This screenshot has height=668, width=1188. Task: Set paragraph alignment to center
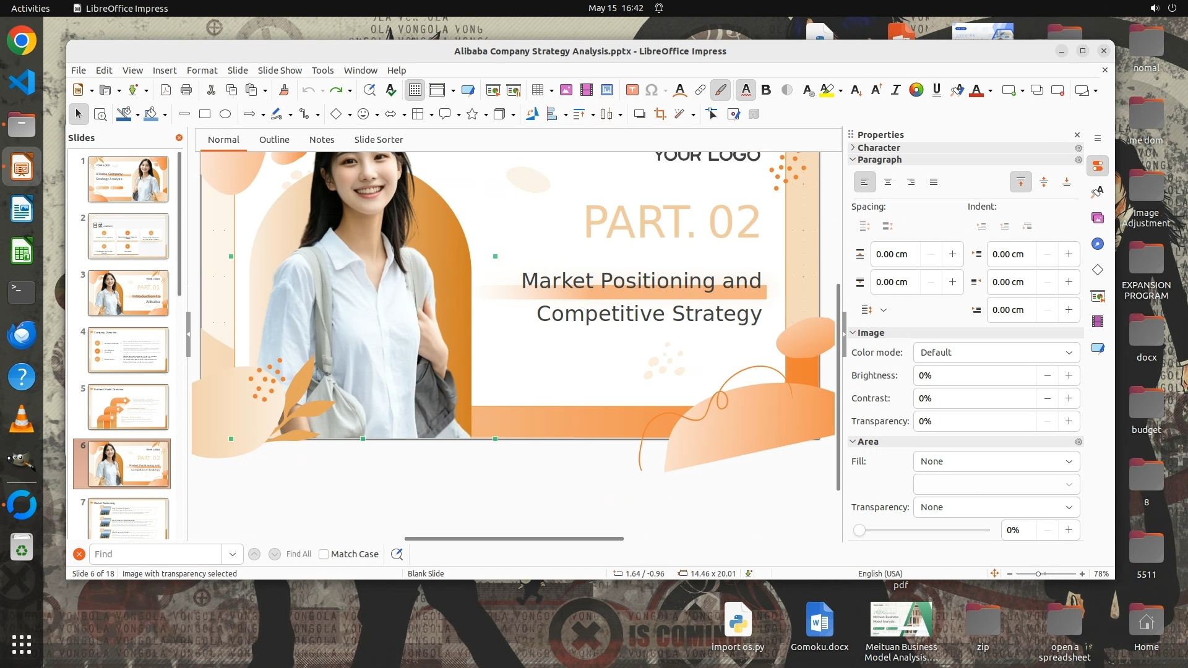pos(888,182)
